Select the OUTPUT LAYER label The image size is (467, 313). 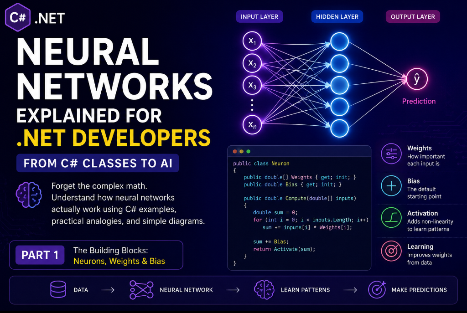point(413,17)
